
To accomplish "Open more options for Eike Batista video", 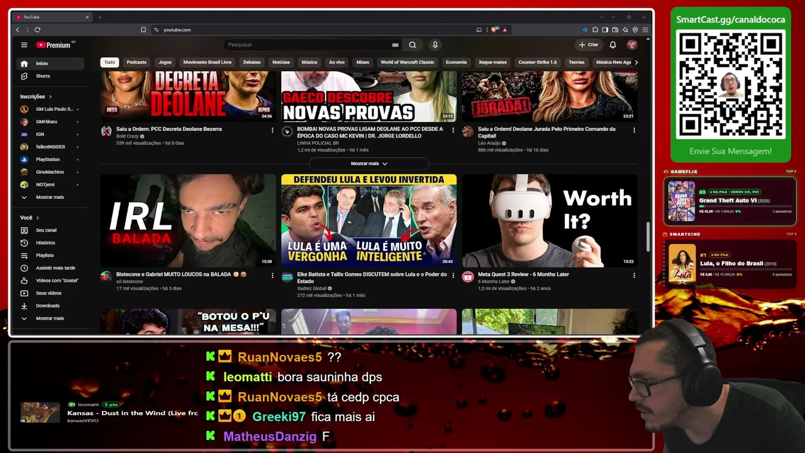I will [453, 276].
